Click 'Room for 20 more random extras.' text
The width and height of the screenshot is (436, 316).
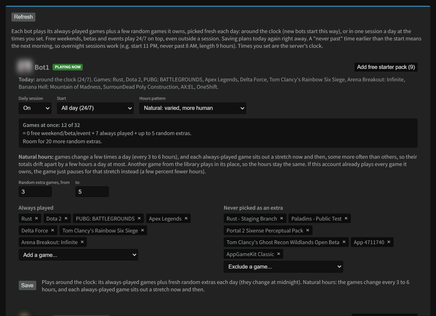pos(62,141)
